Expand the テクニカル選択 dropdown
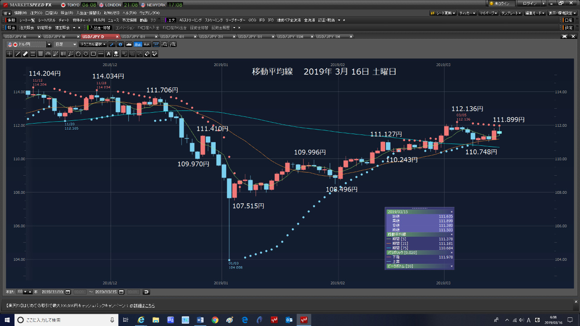Image resolution: width=580 pixels, height=326 pixels. [x=92, y=44]
